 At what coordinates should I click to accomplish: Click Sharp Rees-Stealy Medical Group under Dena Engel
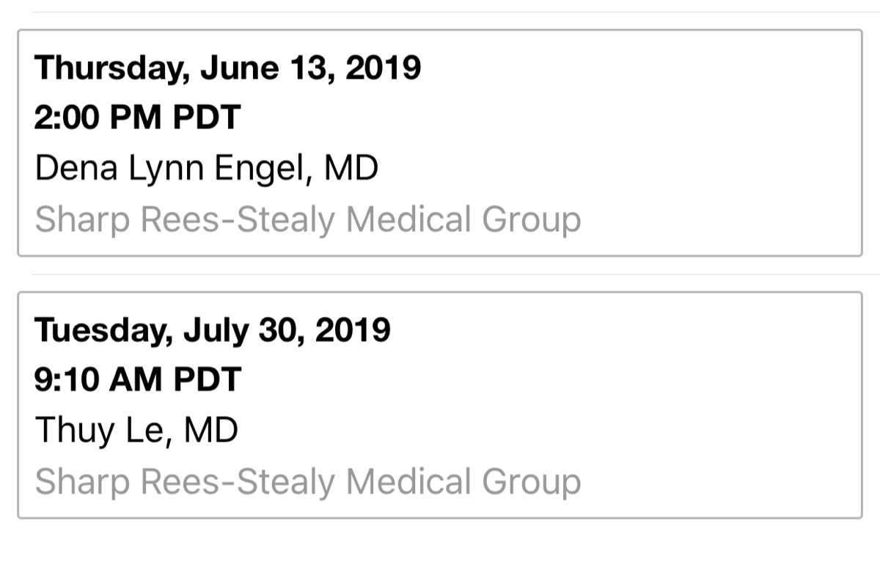(x=308, y=221)
